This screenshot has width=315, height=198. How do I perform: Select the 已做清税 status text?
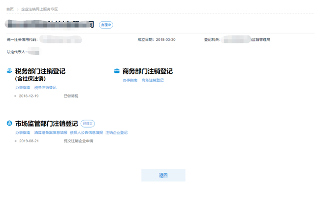71,96
